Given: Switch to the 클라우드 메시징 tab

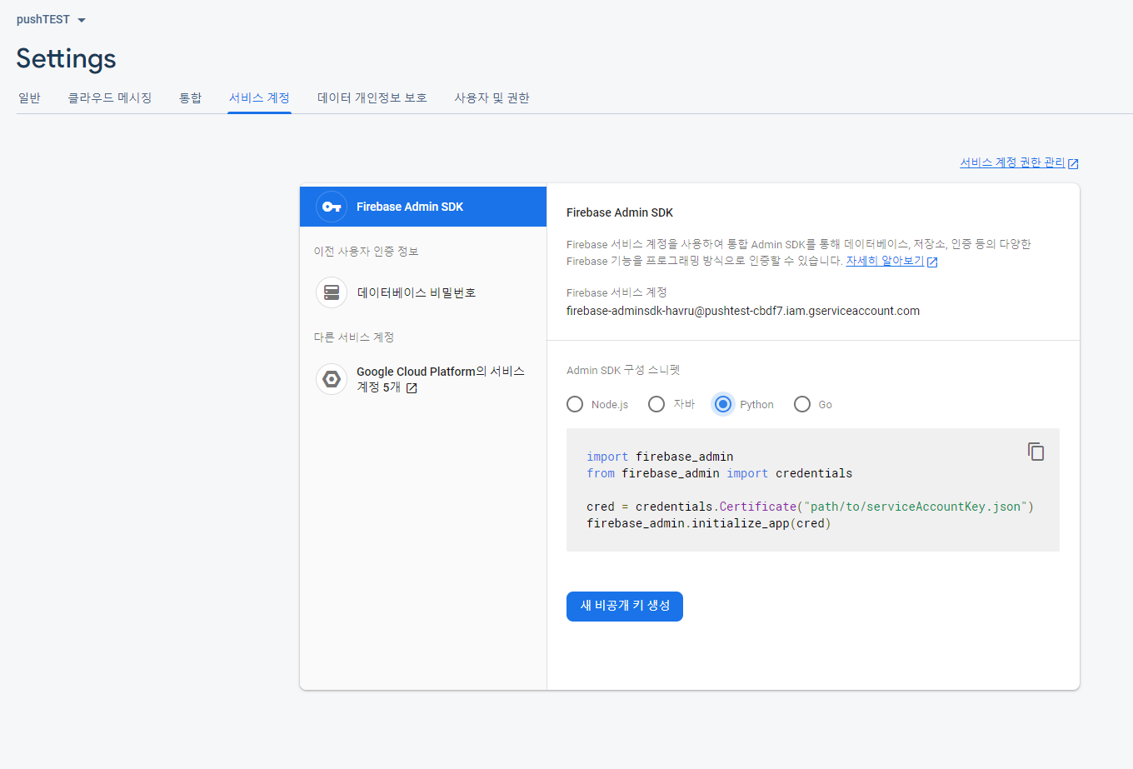Looking at the screenshot, I should point(110,97).
